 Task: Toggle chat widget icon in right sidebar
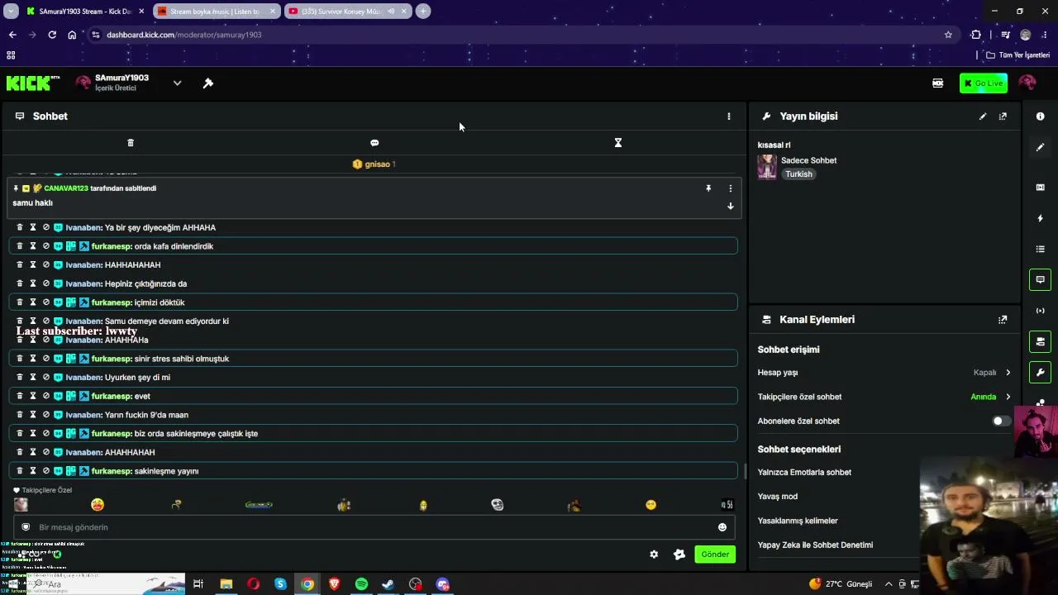coord(1040,280)
